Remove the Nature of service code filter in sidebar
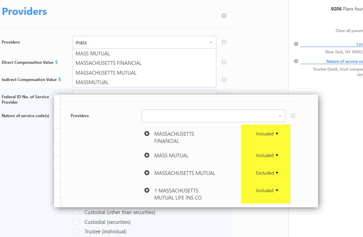 296,61
